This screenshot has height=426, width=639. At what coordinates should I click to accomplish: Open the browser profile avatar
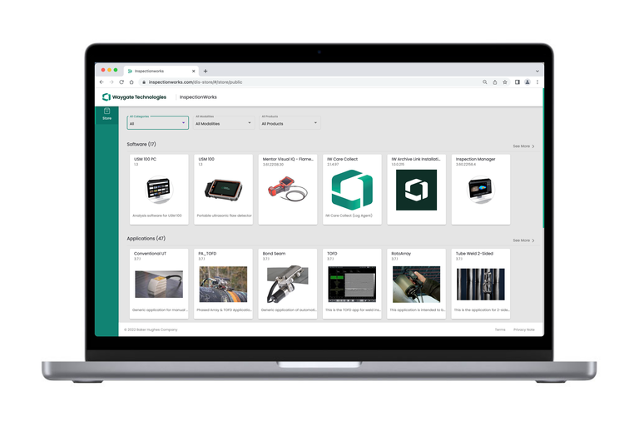tap(528, 82)
